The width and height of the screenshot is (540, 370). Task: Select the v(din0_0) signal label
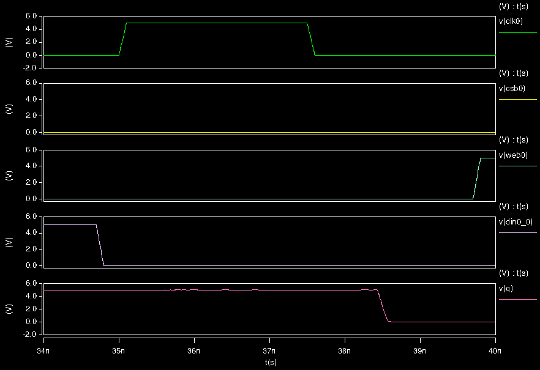click(x=514, y=222)
